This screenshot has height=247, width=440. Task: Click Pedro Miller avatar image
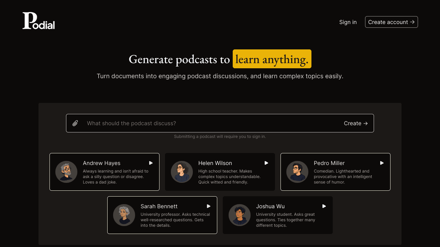point(297,172)
